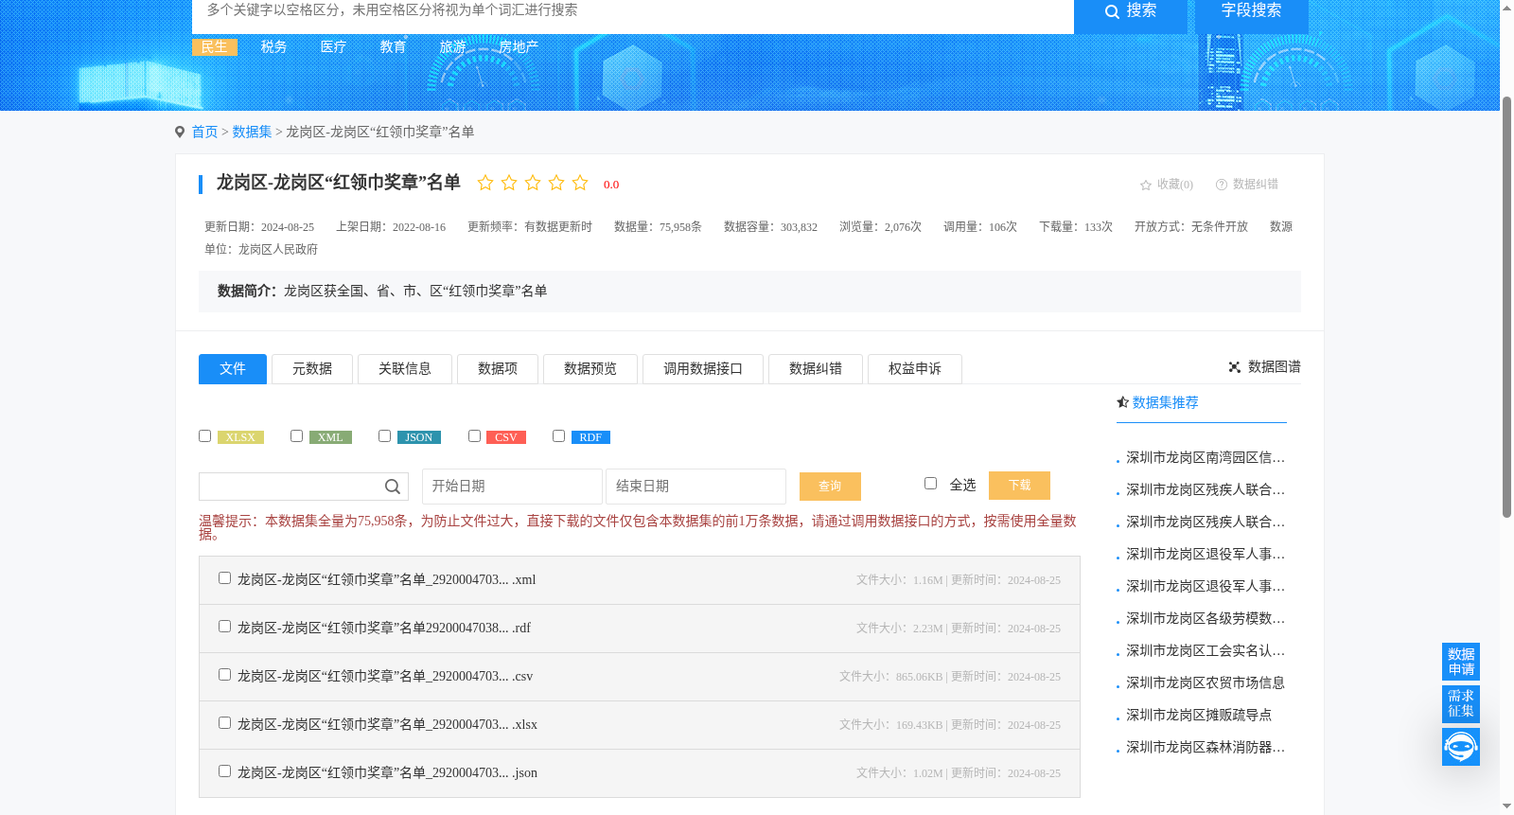Viewport: 1514px width, 815px height.
Task: Select the .rdf file checkbox
Action: click(x=224, y=626)
